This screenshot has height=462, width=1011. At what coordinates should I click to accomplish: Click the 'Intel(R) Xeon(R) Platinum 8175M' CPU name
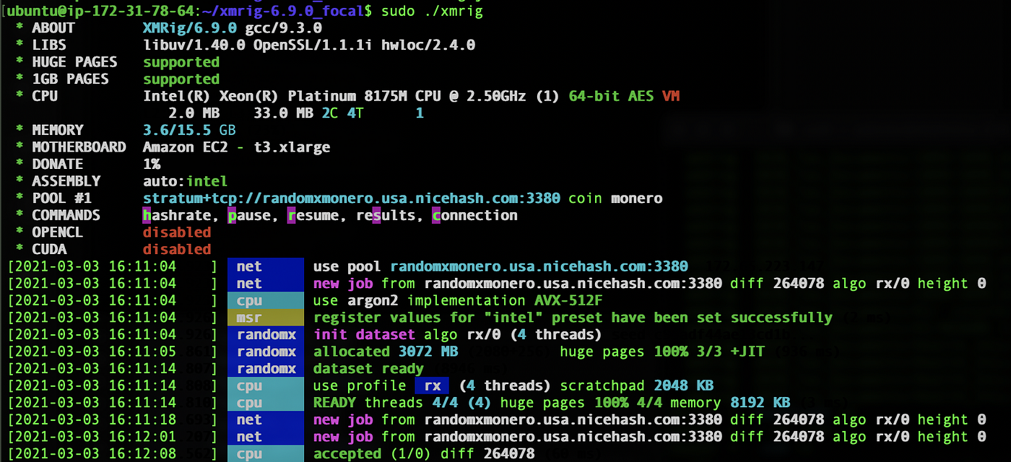coord(274,96)
